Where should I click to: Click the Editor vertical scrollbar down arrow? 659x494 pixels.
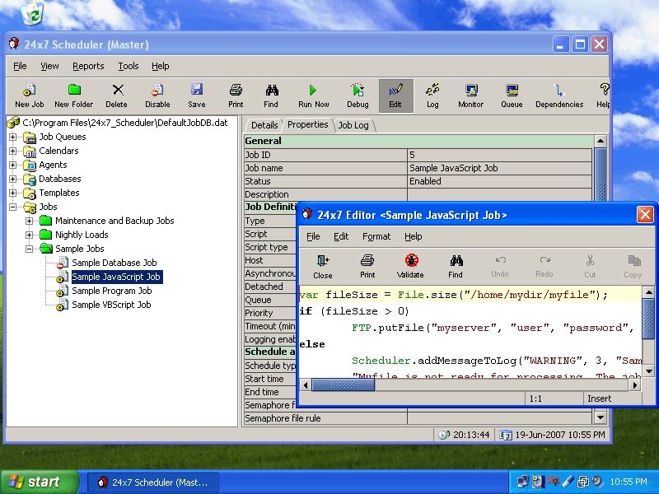[x=648, y=371]
